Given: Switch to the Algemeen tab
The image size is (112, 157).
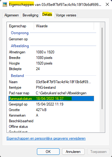Looking at the screenshot, I should pos(11,15).
